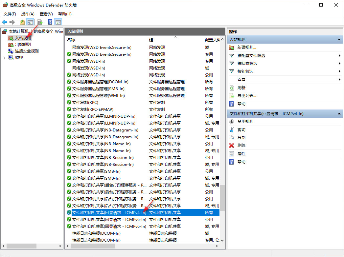Click the 按组筛选 funnel icon

click(x=232, y=71)
